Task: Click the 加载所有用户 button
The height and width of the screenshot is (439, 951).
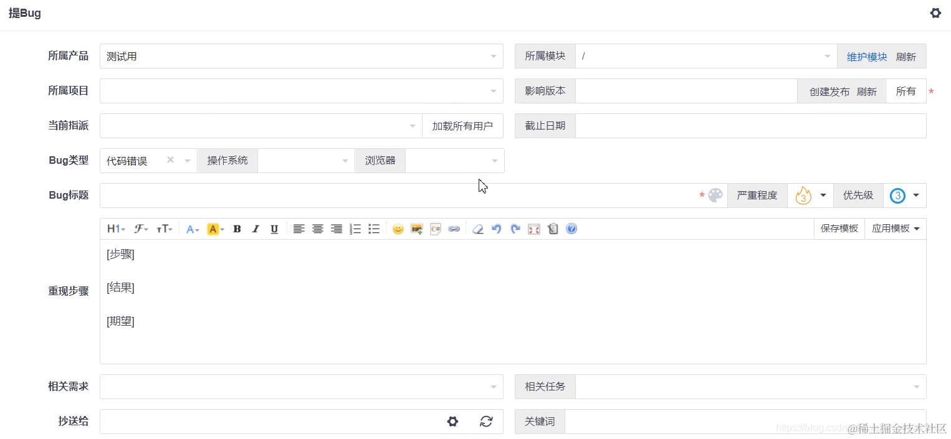Action: tap(462, 126)
